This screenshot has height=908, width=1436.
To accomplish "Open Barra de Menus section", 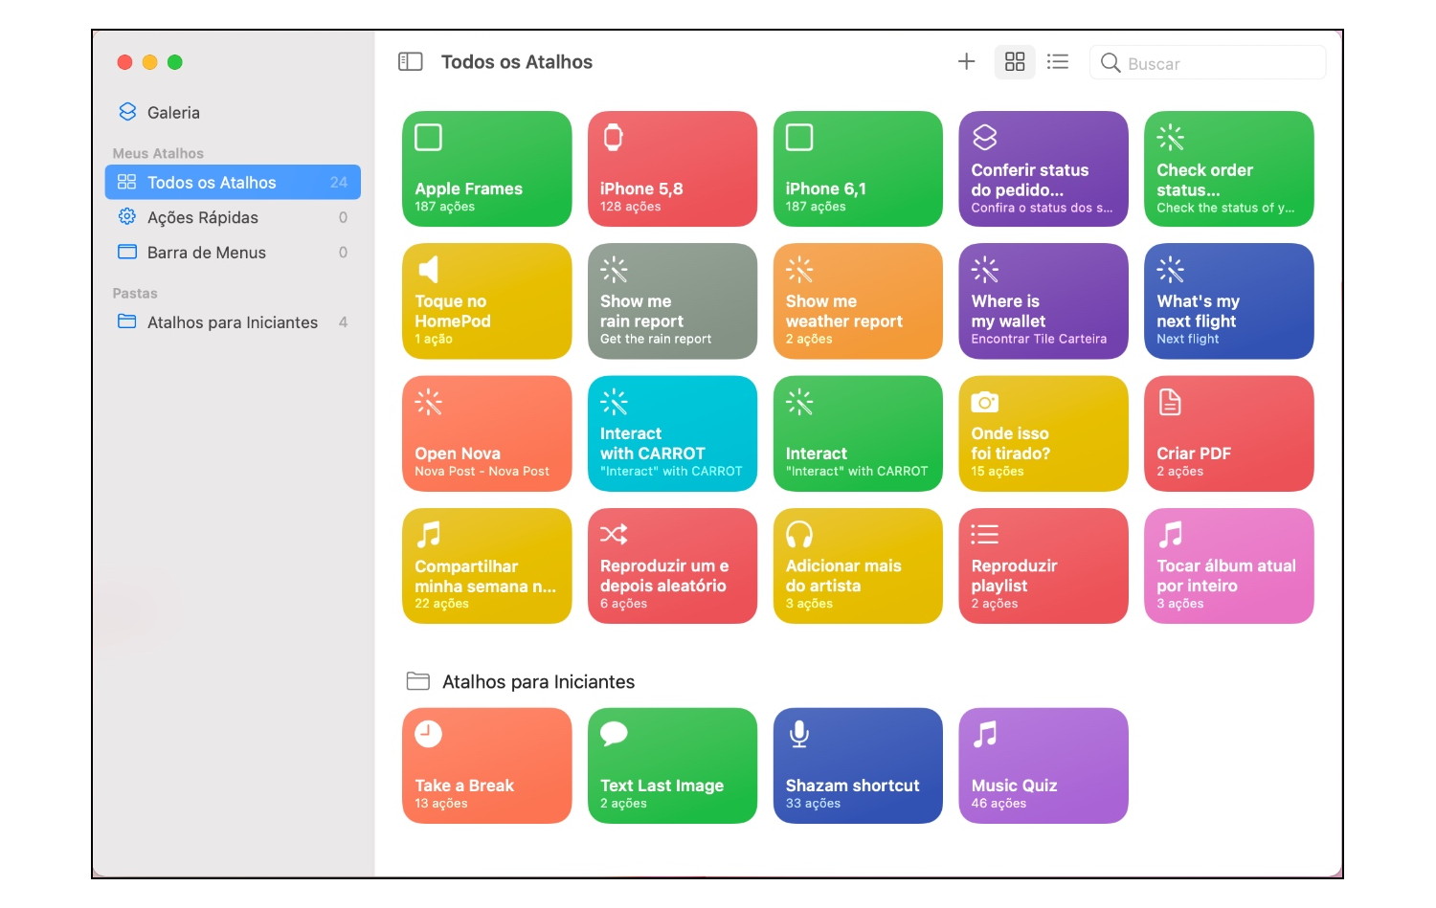I will click(233, 253).
